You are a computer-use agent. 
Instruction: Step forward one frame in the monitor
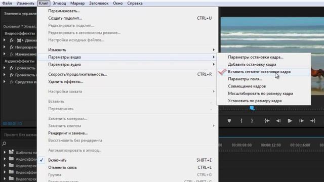301,121
